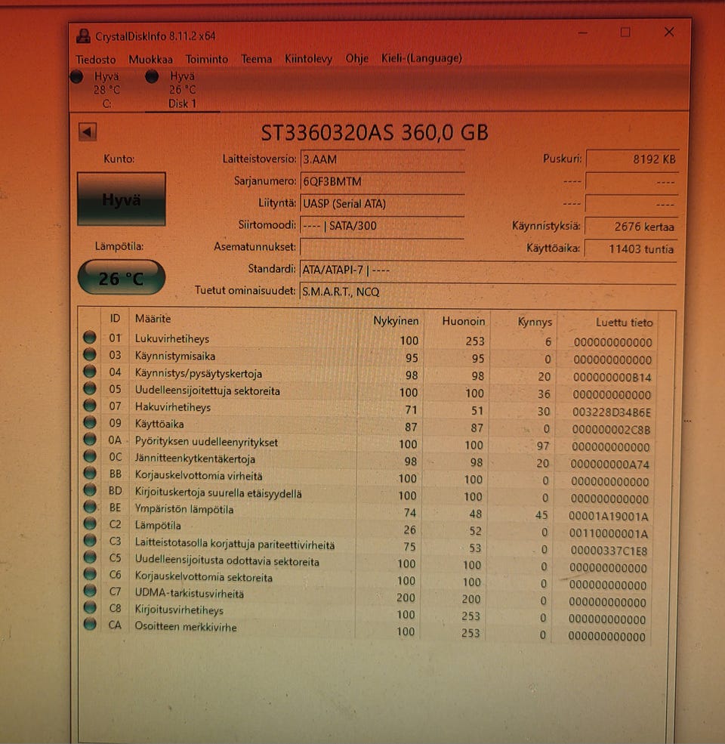Screen dimensions: 725x744
Task: Select the Osoitteen merkkivirhe attribute name
Action: [186, 627]
